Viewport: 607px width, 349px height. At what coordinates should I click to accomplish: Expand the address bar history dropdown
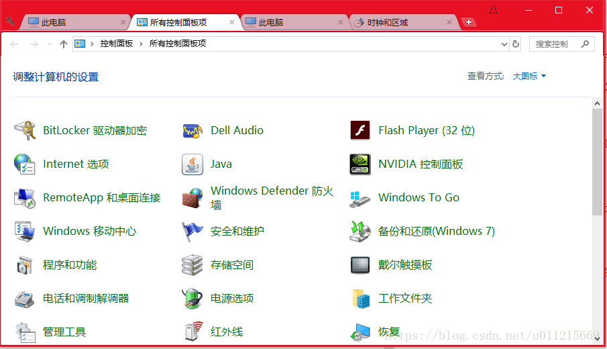[504, 44]
